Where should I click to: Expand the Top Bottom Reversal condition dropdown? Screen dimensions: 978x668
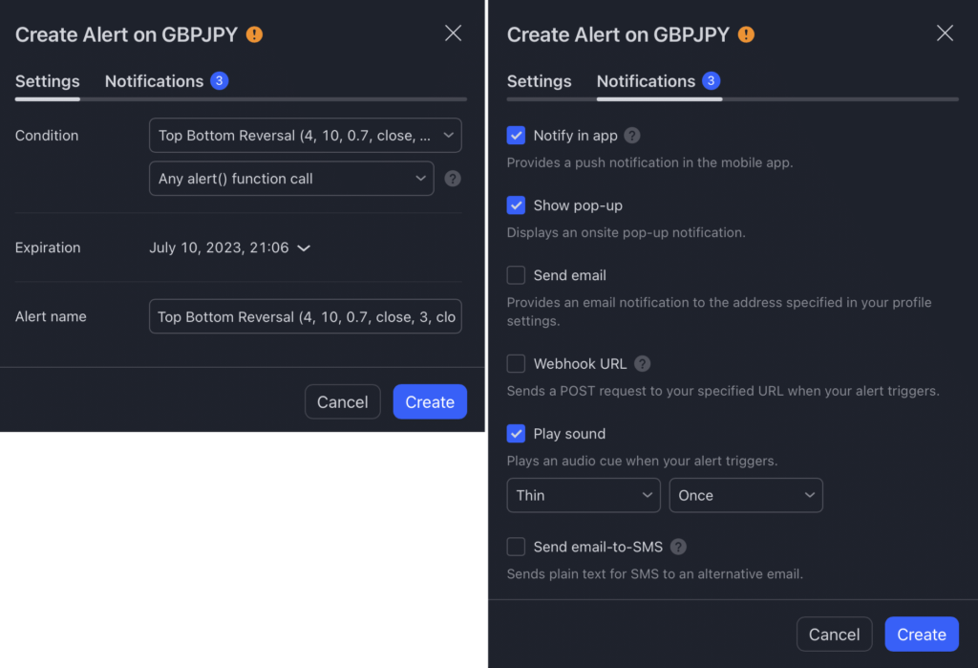pyautogui.click(x=305, y=136)
